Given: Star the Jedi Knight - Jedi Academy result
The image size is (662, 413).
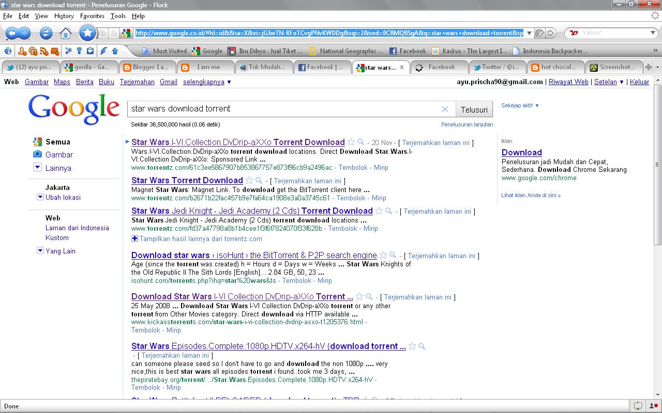Looking at the screenshot, I should pos(379,211).
